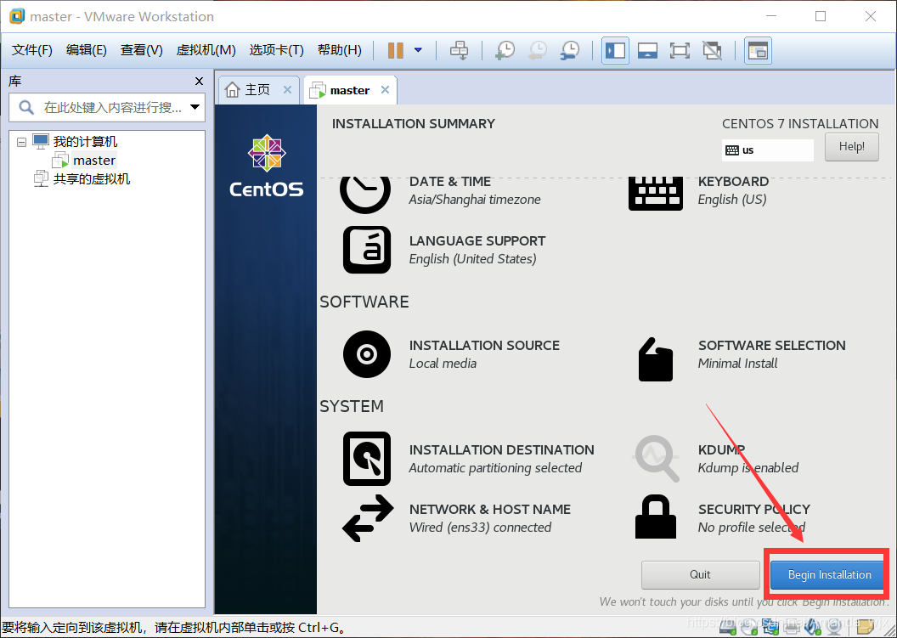Toggle the thumbnail bar view icon

pos(647,50)
